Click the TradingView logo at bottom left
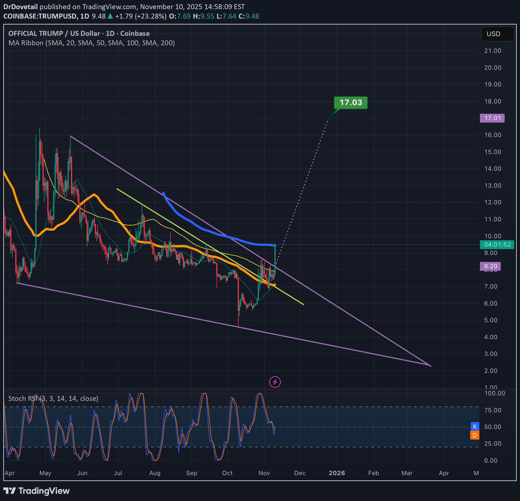This screenshot has height=501, width=520. click(36, 491)
